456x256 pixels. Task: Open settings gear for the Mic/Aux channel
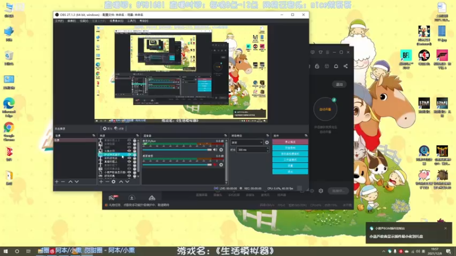221,150
